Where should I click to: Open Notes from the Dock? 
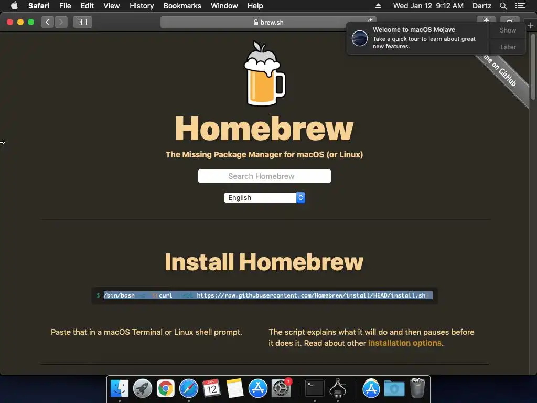(234, 388)
